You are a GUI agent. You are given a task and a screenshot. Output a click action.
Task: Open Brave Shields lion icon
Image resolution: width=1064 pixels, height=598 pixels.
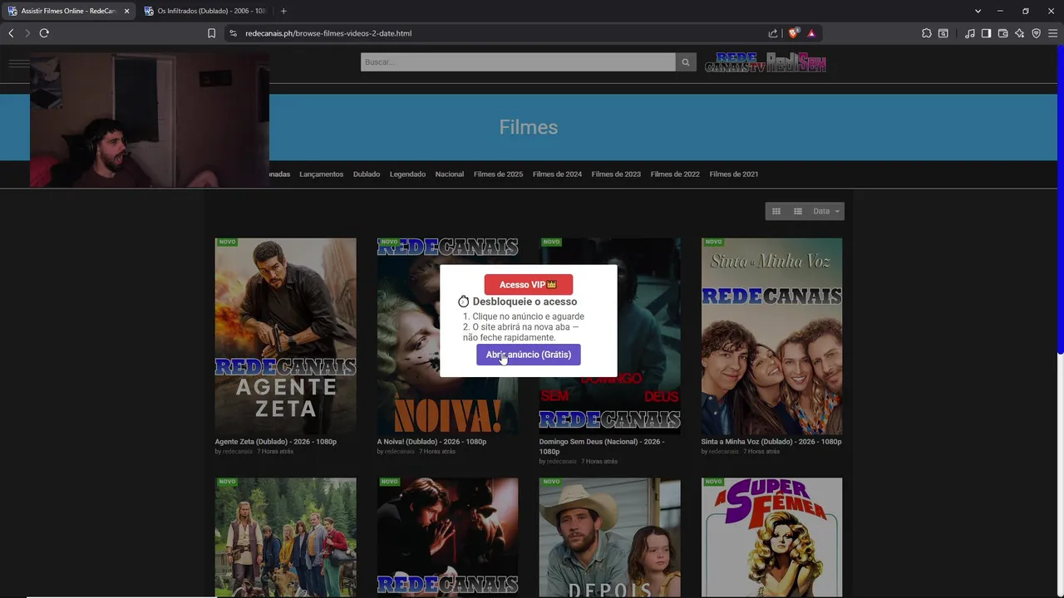point(793,33)
